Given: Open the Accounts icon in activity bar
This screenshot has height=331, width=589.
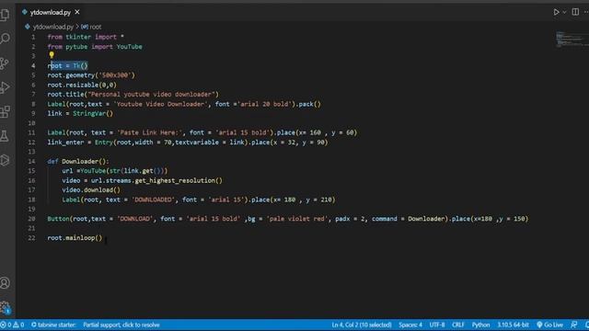Looking at the screenshot, I should coord(5,283).
